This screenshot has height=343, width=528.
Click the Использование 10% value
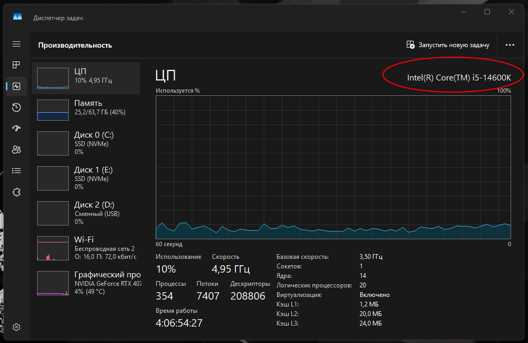click(x=166, y=269)
